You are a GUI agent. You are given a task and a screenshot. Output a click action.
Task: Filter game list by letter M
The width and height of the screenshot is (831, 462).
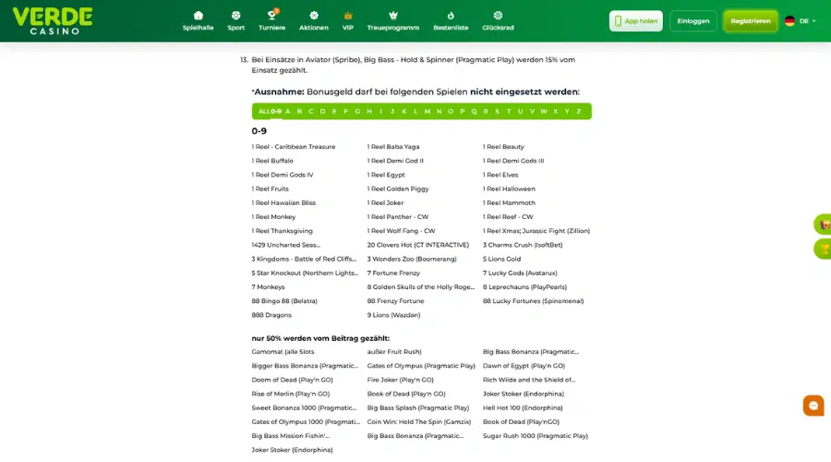click(x=427, y=111)
